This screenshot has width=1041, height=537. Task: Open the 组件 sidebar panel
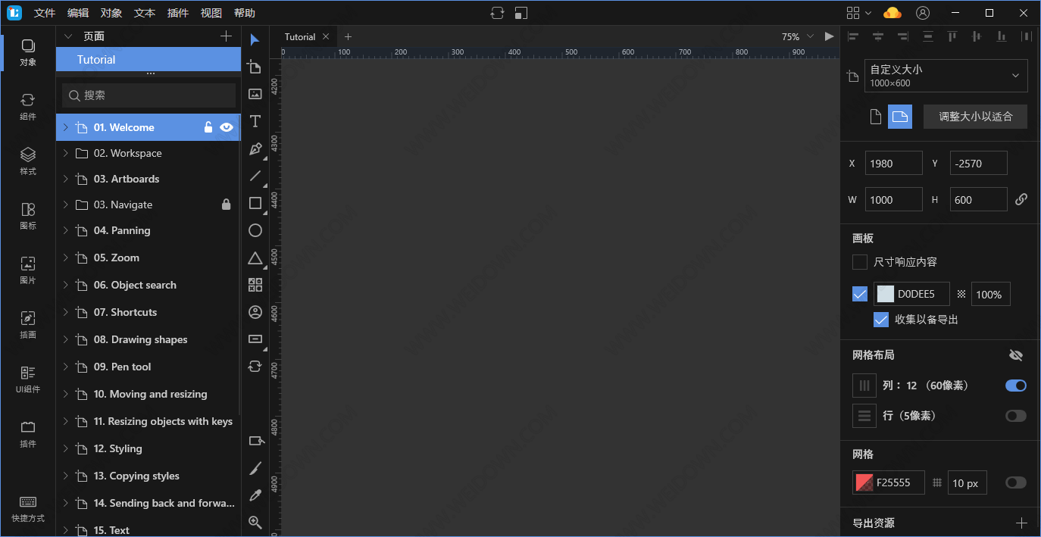tap(28, 107)
